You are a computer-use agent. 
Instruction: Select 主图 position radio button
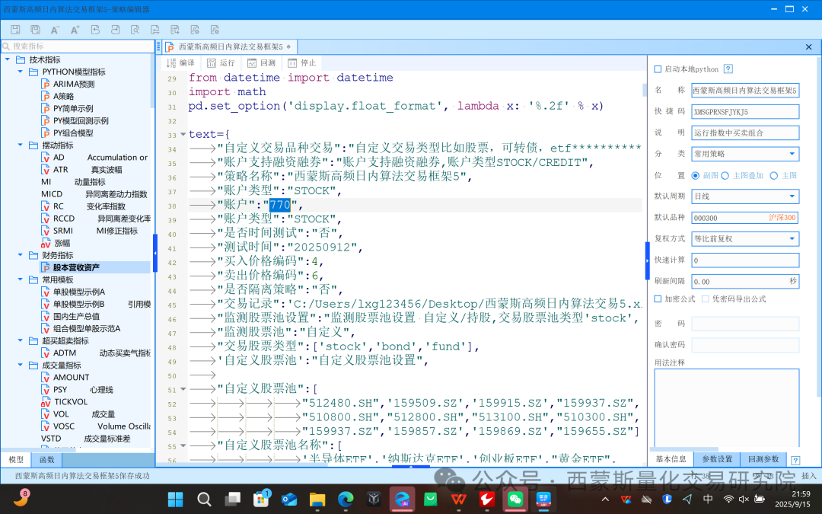774,175
